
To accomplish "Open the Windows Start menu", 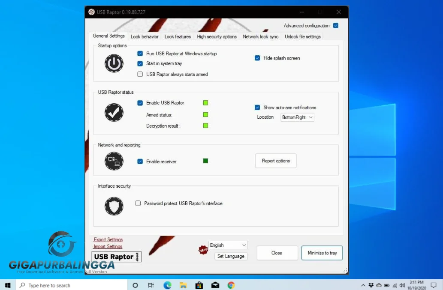I will 8,285.
